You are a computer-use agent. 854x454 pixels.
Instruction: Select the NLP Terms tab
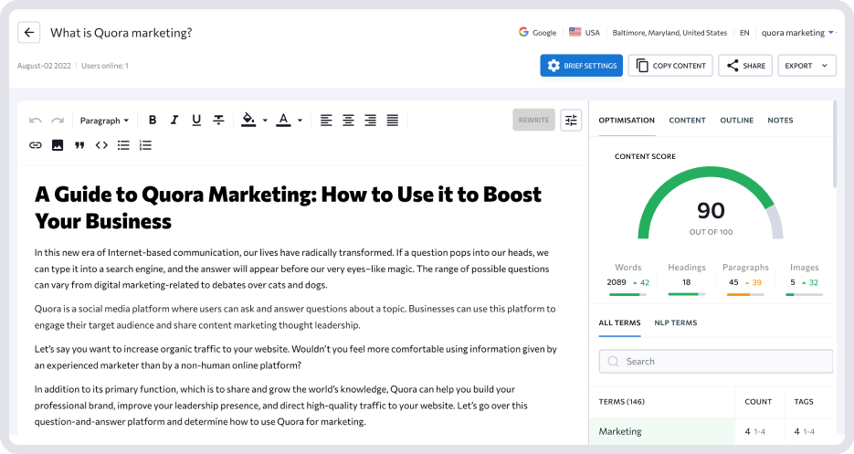676,322
